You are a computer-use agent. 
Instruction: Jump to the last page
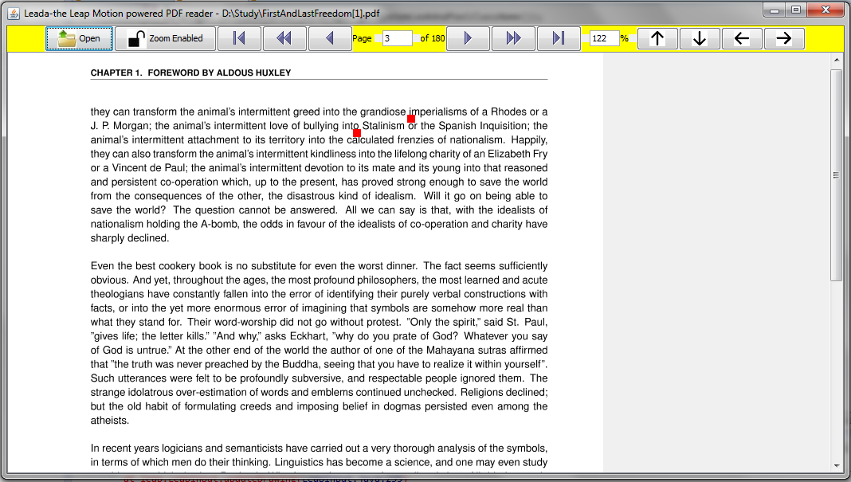click(x=559, y=38)
